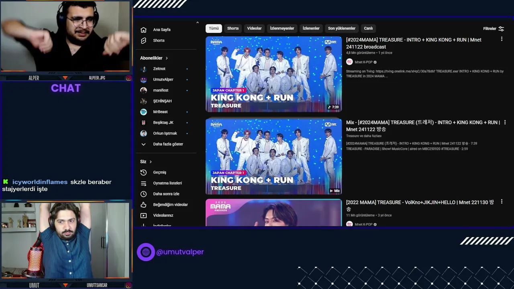Select the Tümü filter chip

tap(214, 28)
